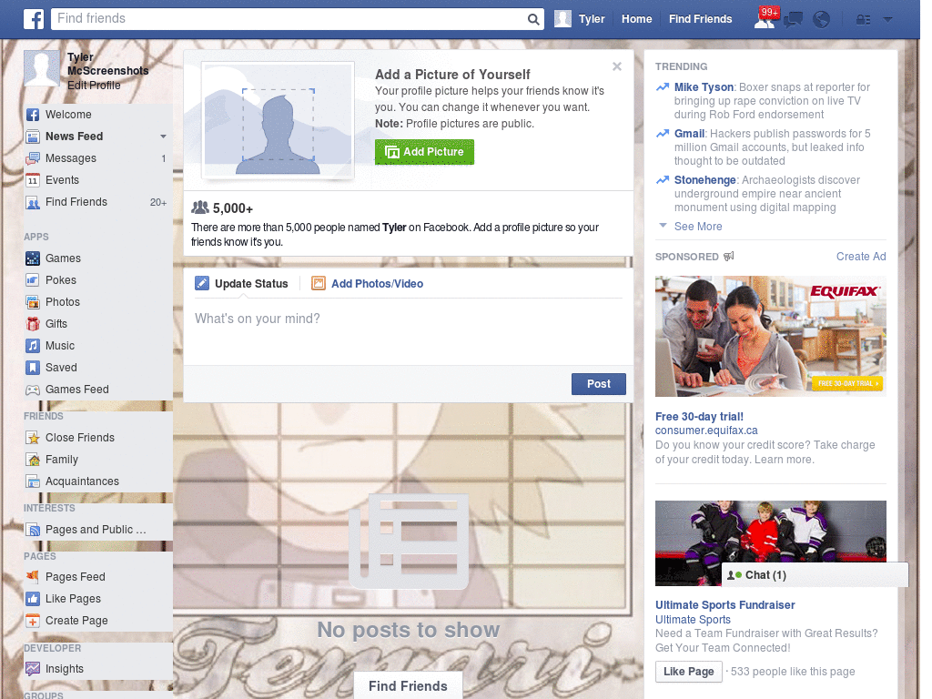Click the Events calendar icon
The width and height of the screenshot is (932, 699).
click(33, 180)
